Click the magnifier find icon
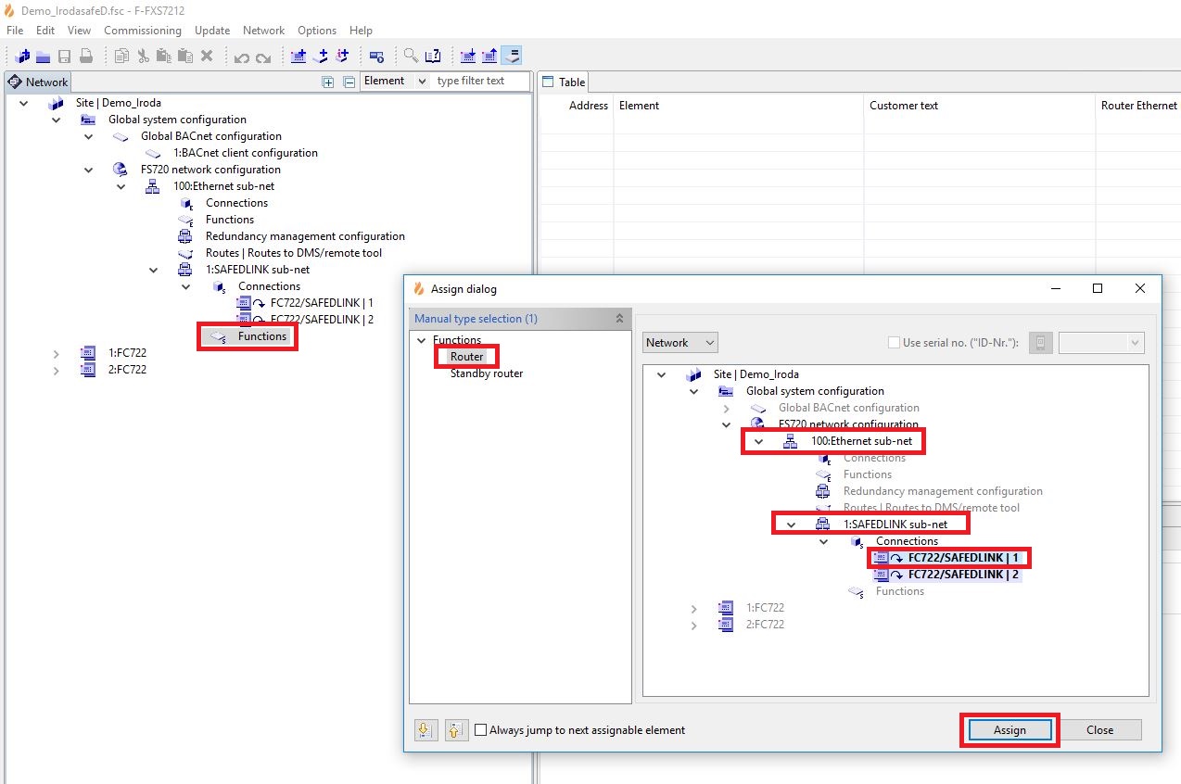The image size is (1181, 784). pos(411,57)
